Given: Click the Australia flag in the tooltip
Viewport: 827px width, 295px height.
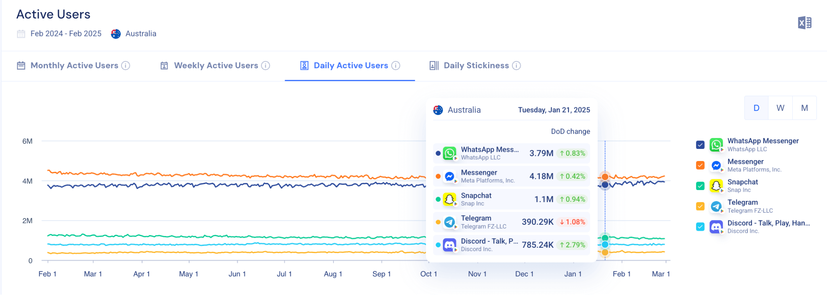Looking at the screenshot, I should 438,110.
